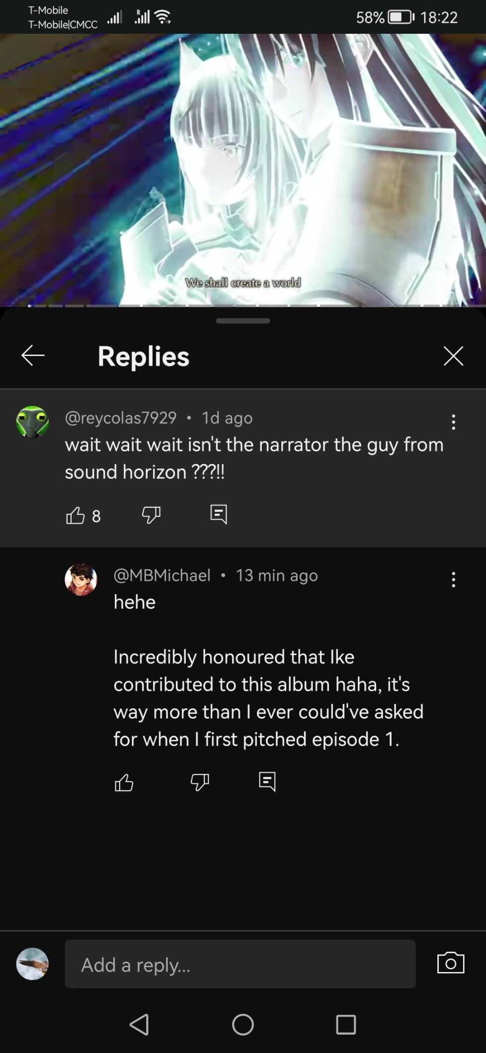
Task: Open options menu for @reycolas7929's comment
Action: pos(453,422)
